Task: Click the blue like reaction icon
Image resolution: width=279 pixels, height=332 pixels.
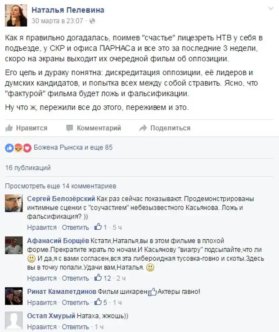Action: point(9,148)
